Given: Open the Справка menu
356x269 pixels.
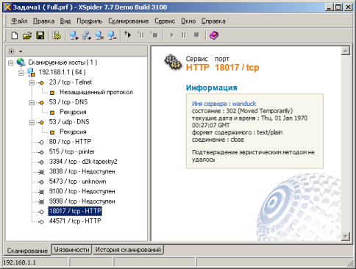Looking at the screenshot, I should click(x=213, y=21).
